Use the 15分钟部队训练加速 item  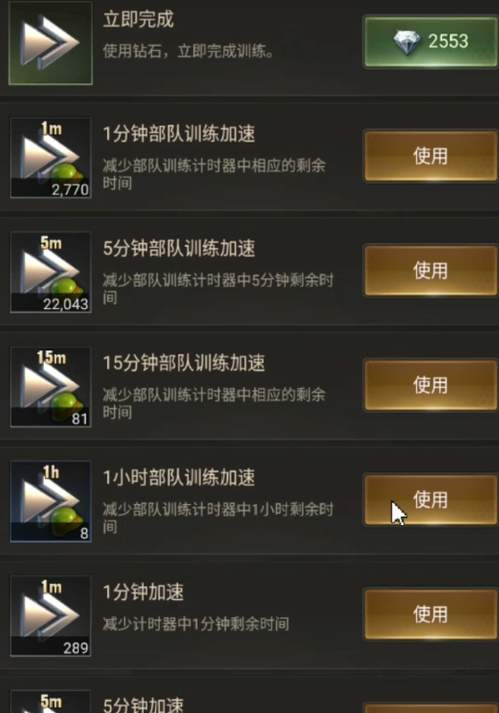click(x=430, y=385)
